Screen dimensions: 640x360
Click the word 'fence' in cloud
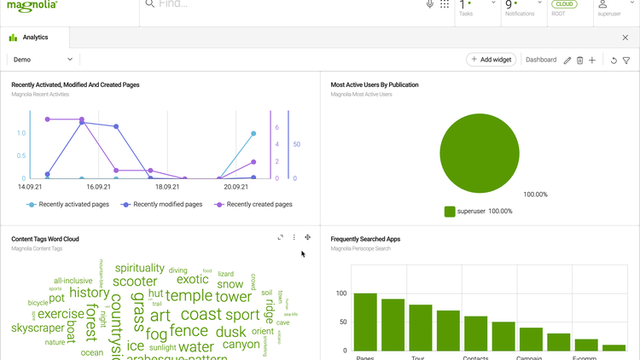tap(189, 331)
